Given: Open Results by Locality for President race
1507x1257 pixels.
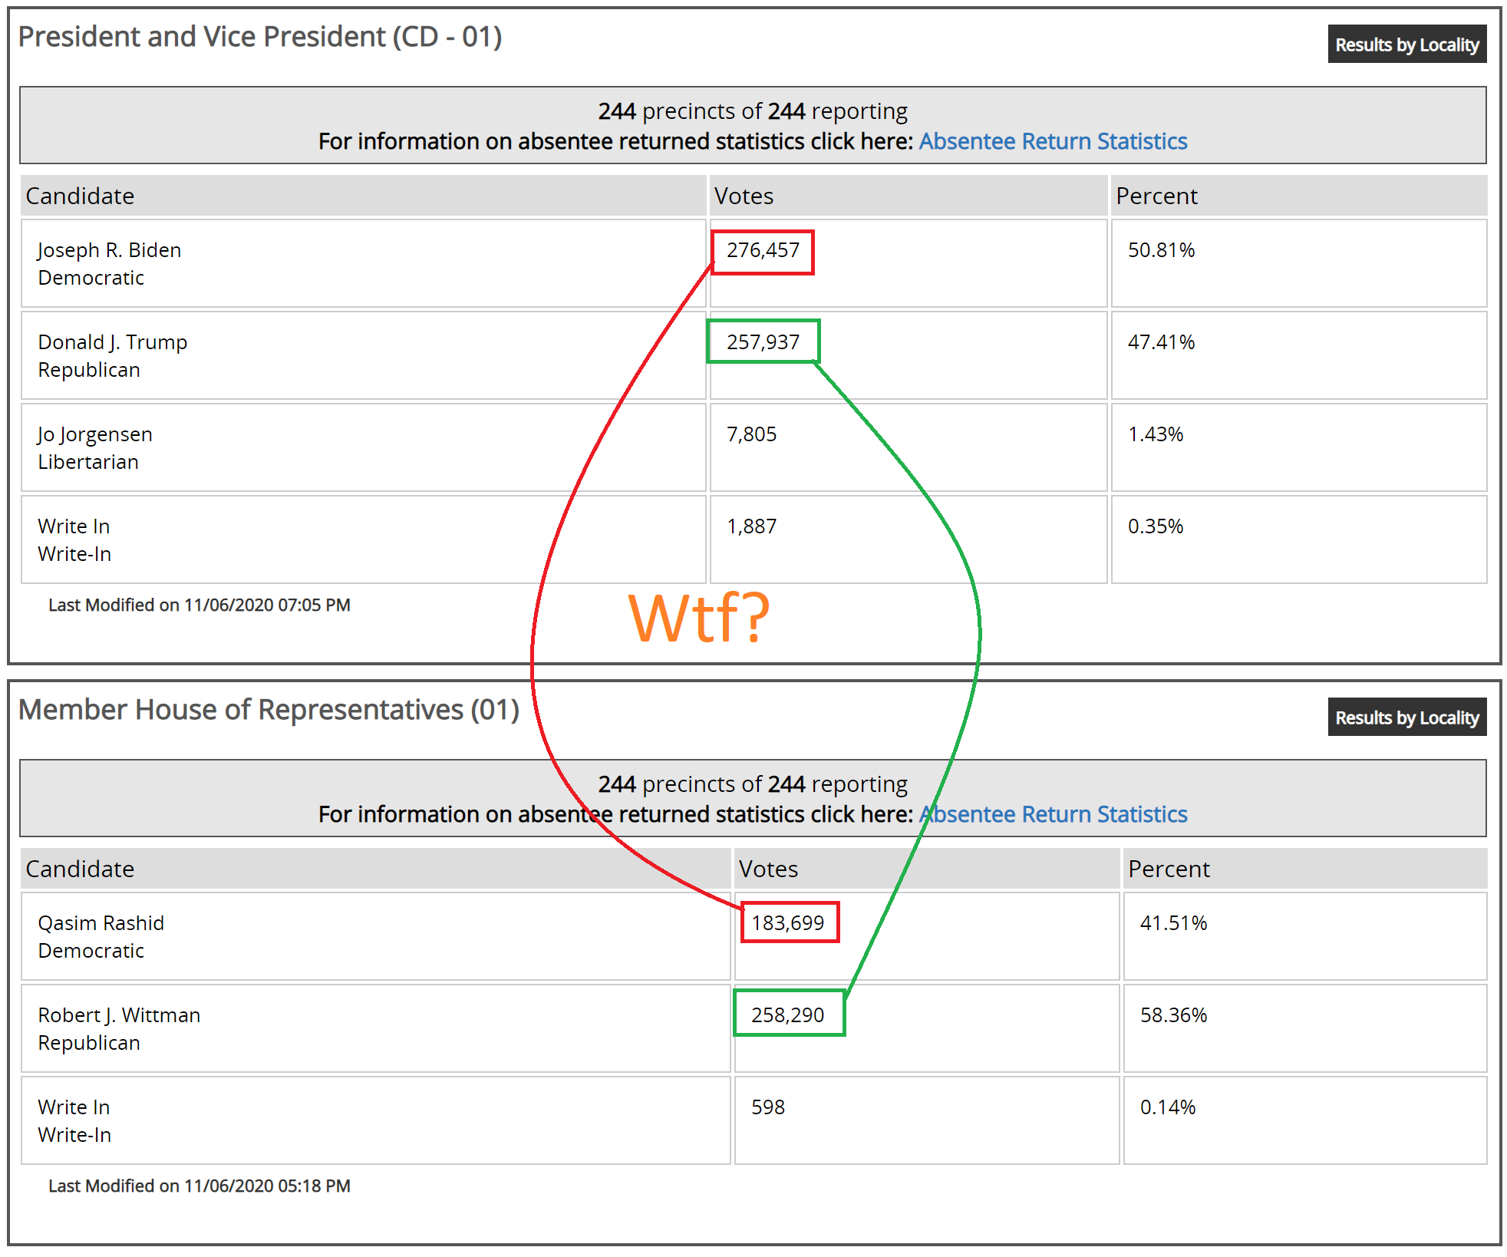Looking at the screenshot, I should (1406, 45).
